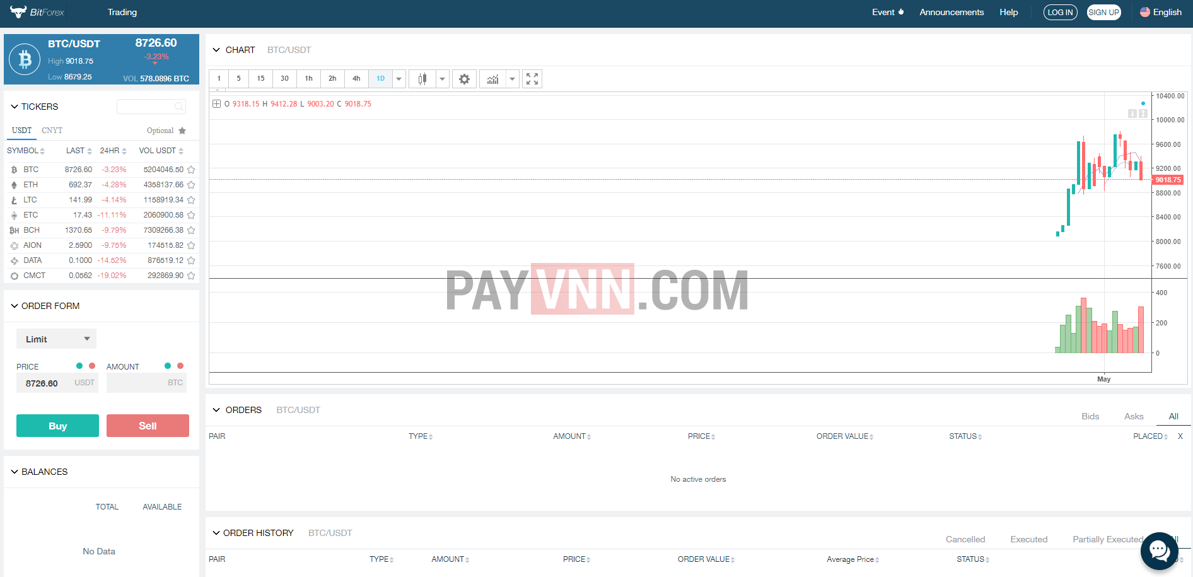Favorite CMCT with its star
Screen dimensions: 1193x577
(x=191, y=276)
